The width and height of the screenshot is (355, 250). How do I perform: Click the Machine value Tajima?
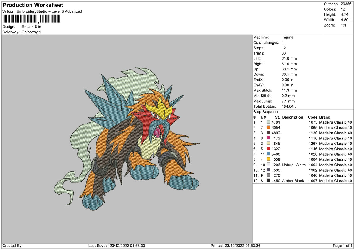click(x=288, y=37)
